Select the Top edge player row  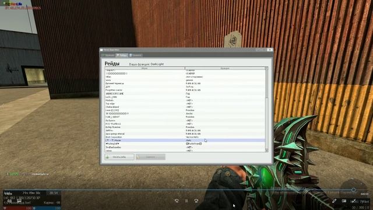click(x=185, y=104)
